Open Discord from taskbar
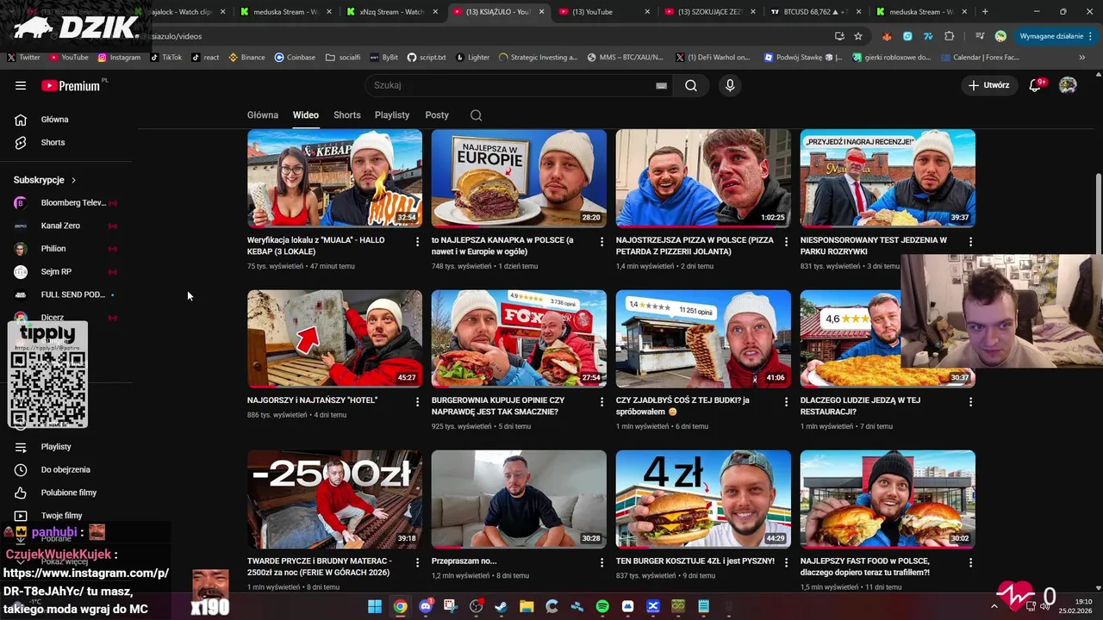 point(425,606)
